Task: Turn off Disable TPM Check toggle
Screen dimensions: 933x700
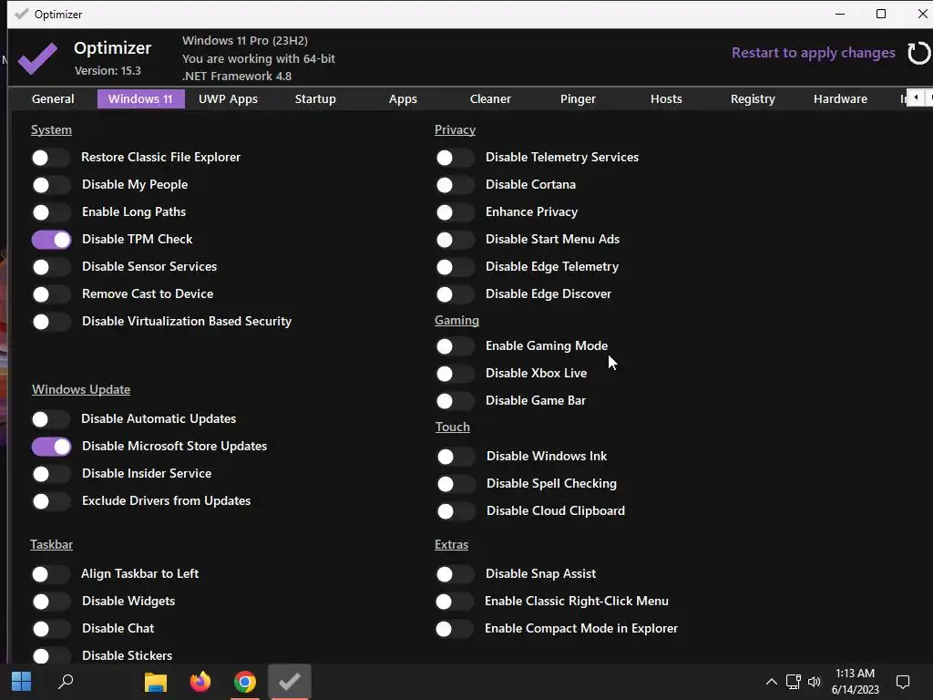Action: tap(51, 240)
